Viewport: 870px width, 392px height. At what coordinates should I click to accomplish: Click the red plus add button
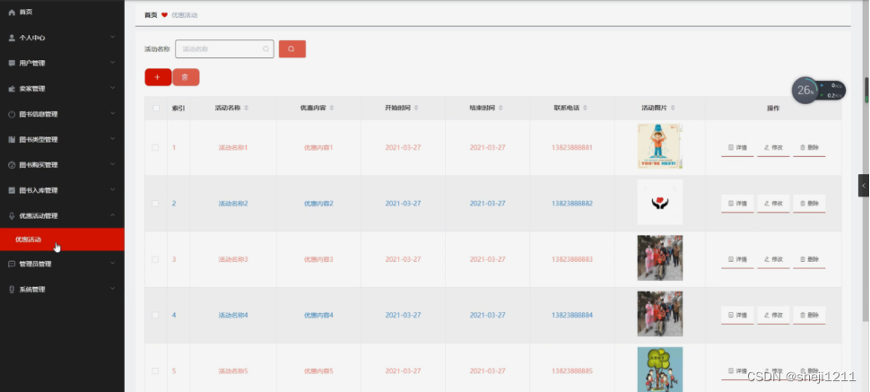click(158, 77)
